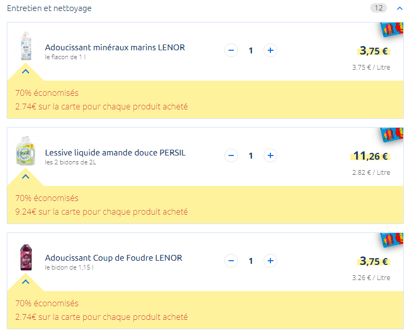Open the PERSIL lessive product image
The height and width of the screenshot is (335, 409).
[26, 151]
